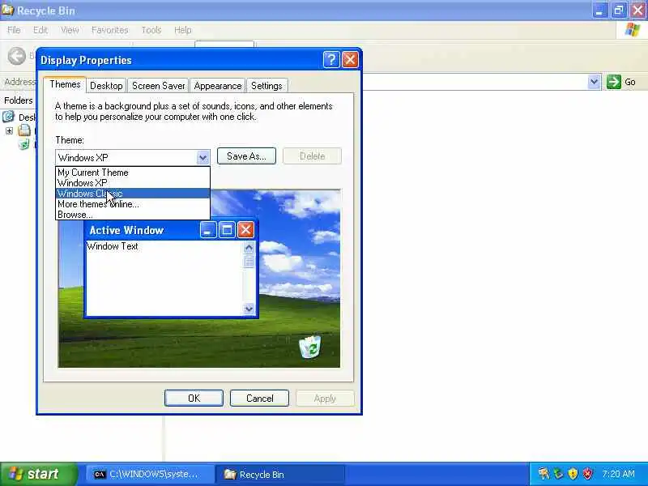Image resolution: width=648 pixels, height=486 pixels.
Task: Click the OK button
Action: tap(194, 399)
